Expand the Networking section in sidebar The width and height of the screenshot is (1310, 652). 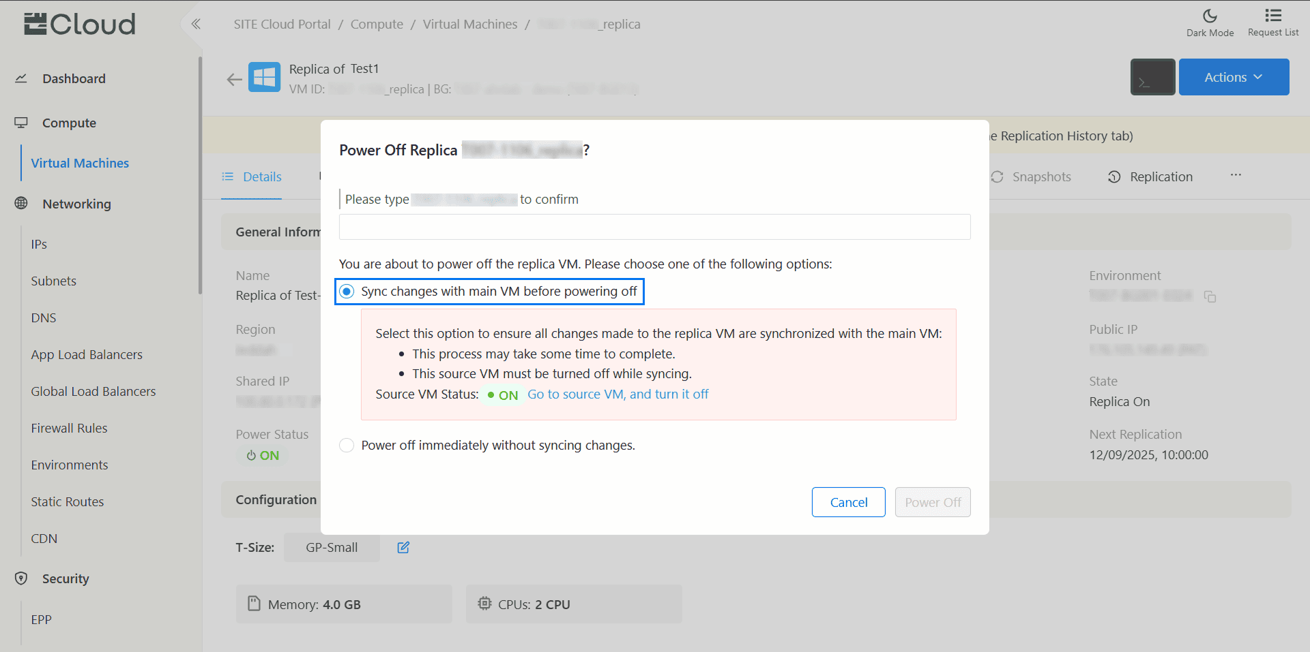pyautogui.click(x=76, y=204)
